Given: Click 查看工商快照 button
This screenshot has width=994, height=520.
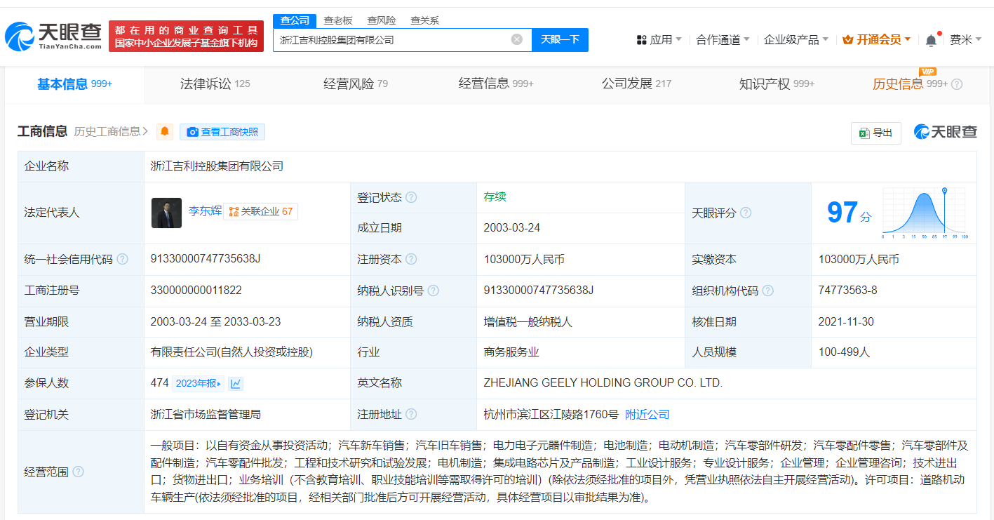Looking at the screenshot, I should coord(222,131).
